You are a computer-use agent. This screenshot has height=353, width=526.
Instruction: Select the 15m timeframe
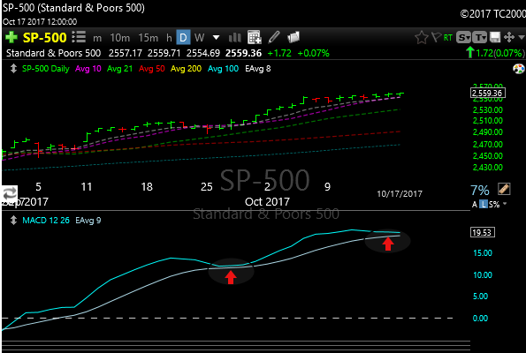click(x=148, y=38)
